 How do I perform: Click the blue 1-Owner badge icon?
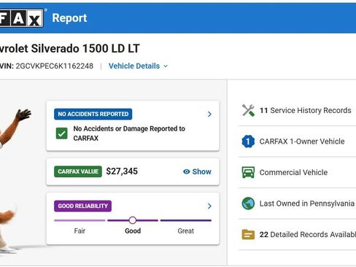tap(248, 142)
